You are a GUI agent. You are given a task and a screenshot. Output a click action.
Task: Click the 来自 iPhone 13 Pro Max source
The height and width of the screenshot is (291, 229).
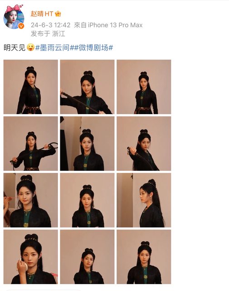coord(108,25)
